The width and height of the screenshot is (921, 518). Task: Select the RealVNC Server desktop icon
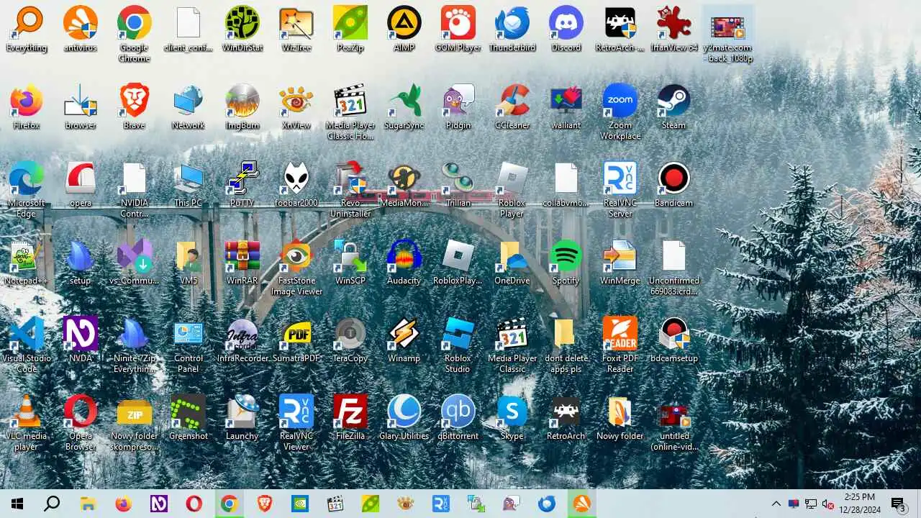click(x=620, y=189)
